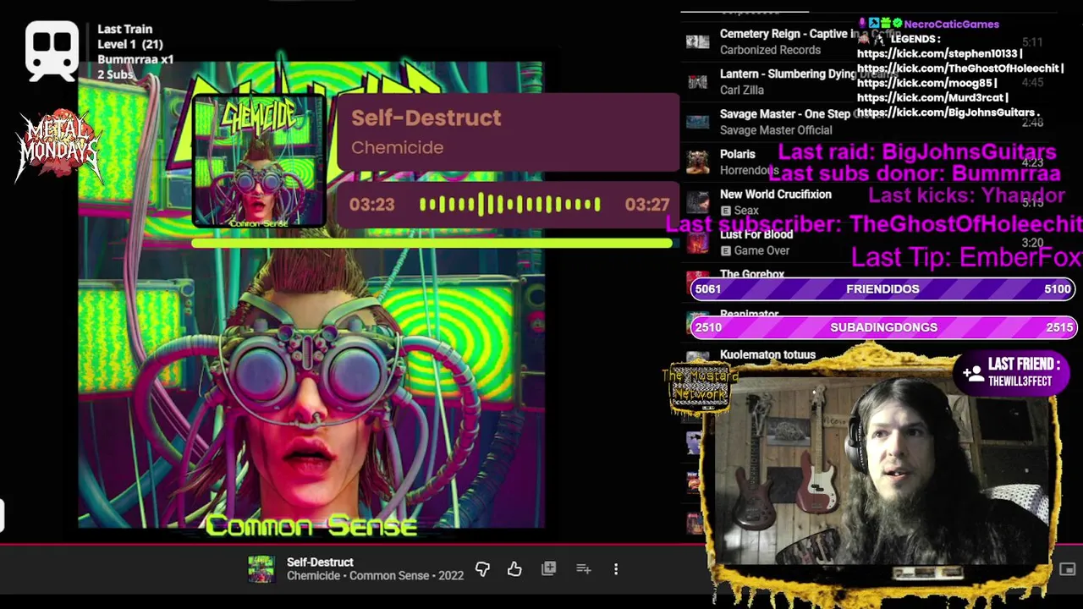Click the Last Train tram icon
The height and width of the screenshot is (609, 1083).
pos(52,52)
